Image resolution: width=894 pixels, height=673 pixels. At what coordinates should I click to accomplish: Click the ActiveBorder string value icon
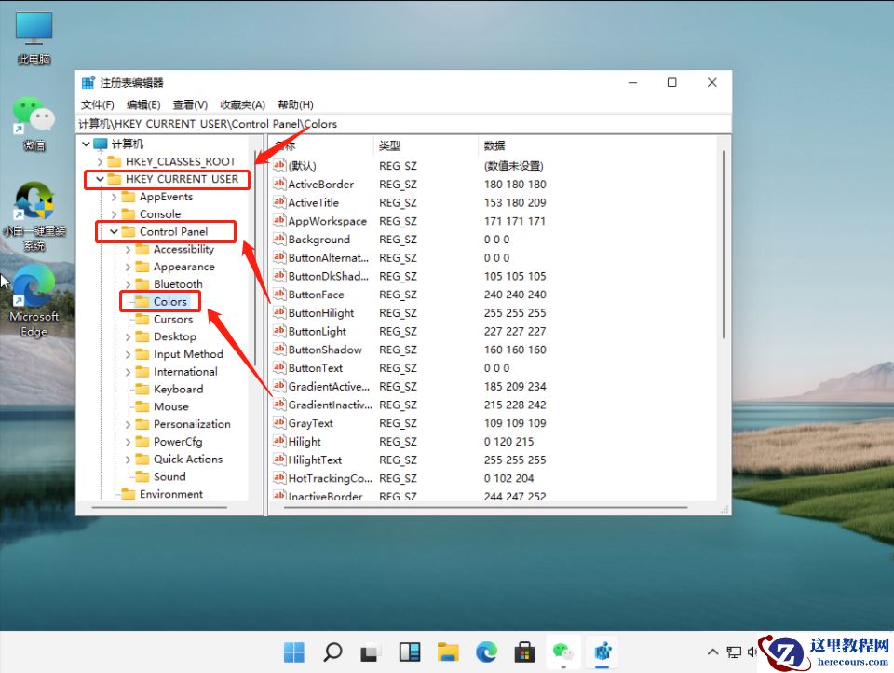pyautogui.click(x=280, y=184)
